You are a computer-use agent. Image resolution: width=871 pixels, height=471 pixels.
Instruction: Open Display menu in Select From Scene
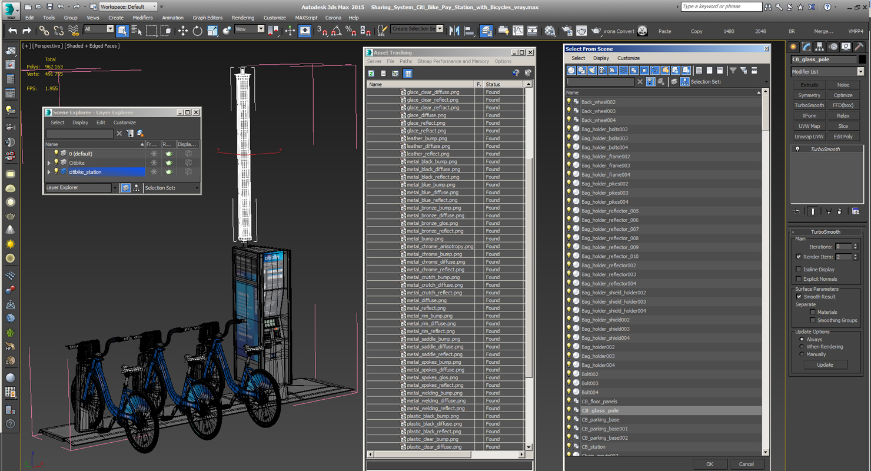coord(601,58)
